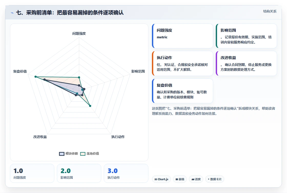The image size is (287, 193).
Task: Toggle the 模块依赖 legend swatch
Action: 62,154
